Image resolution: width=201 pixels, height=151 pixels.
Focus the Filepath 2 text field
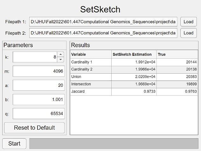103,33
